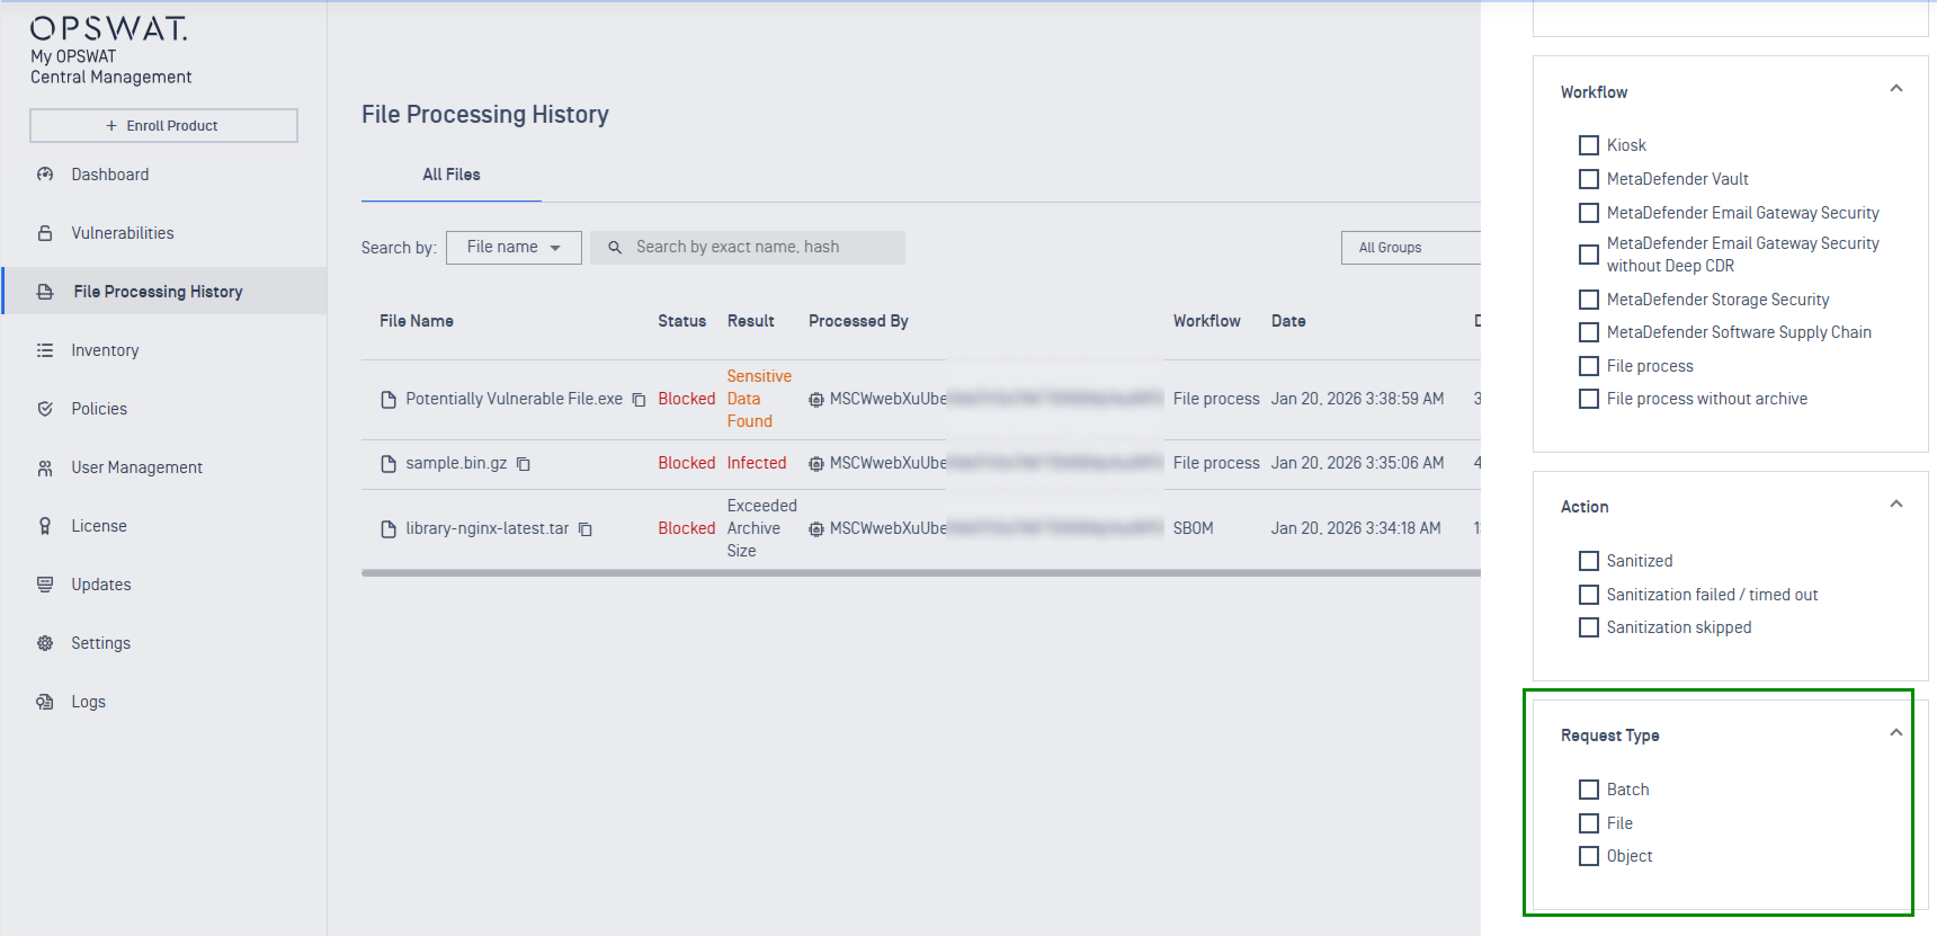This screenshot has height=936, width=1937.
Task: Collapse the Workflow filter section
Action: click(x=1896, y=89)
